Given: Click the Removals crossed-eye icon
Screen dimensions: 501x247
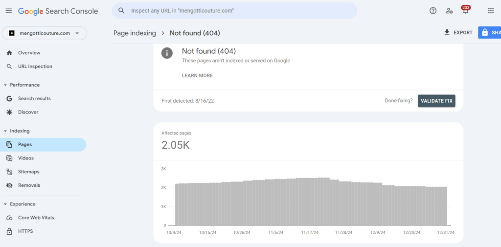Looking at the screenshot, I should point(9,185).
